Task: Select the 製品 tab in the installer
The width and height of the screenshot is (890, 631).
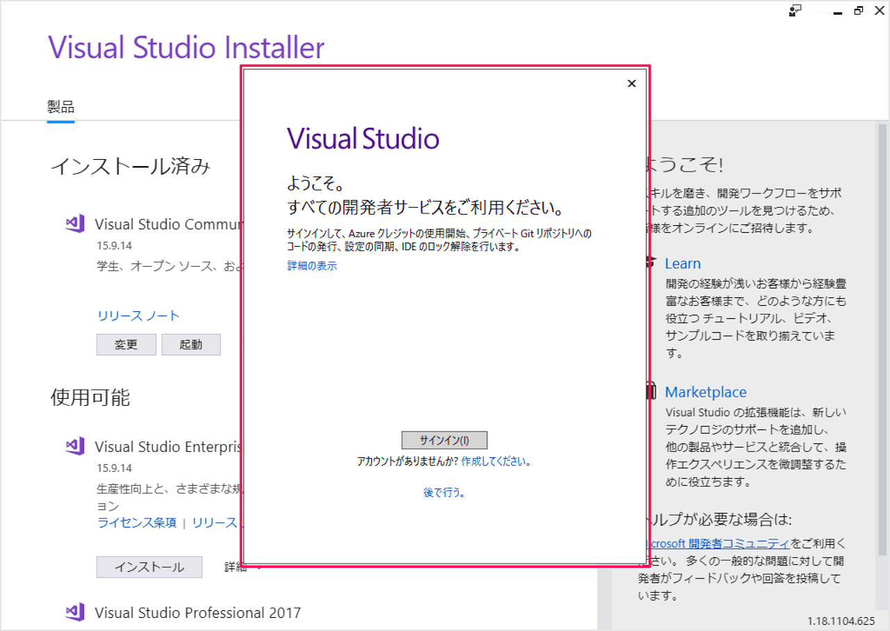Action: coord(60,107)
